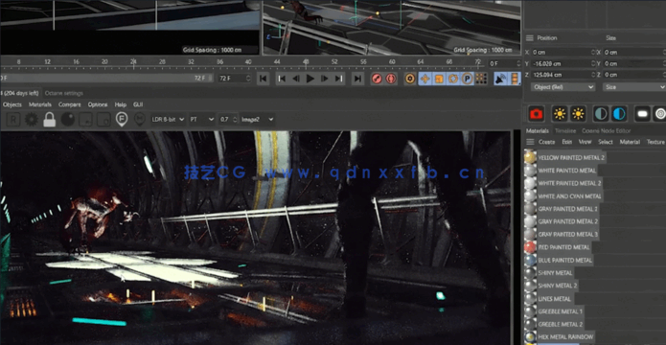Click the red Octane camera icon
666x345 pixels.
click(x=536, y=114)
